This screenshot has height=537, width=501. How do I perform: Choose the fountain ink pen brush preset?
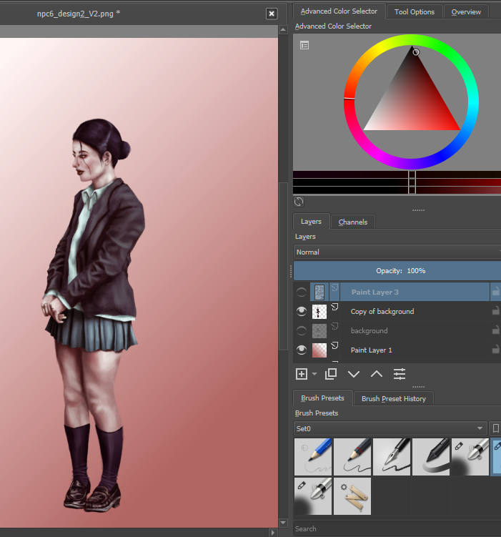click(392, 457)
